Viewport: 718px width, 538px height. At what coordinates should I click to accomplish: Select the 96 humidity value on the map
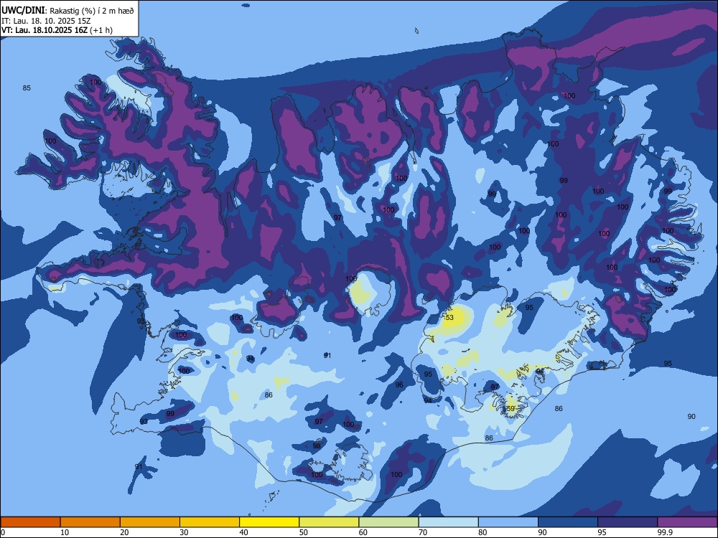click(399, 384)
